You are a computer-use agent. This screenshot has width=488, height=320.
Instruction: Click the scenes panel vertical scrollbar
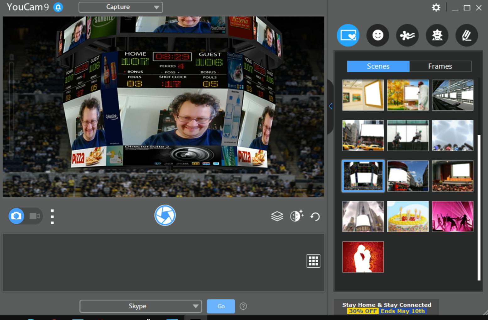[479, 207]
